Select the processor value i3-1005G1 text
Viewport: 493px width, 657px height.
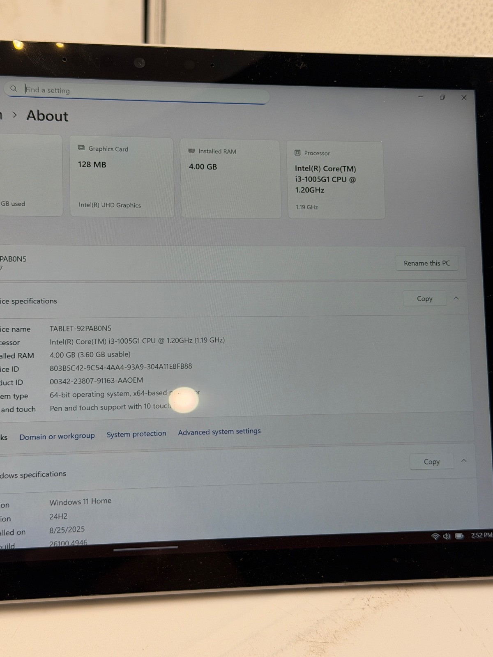137,340
